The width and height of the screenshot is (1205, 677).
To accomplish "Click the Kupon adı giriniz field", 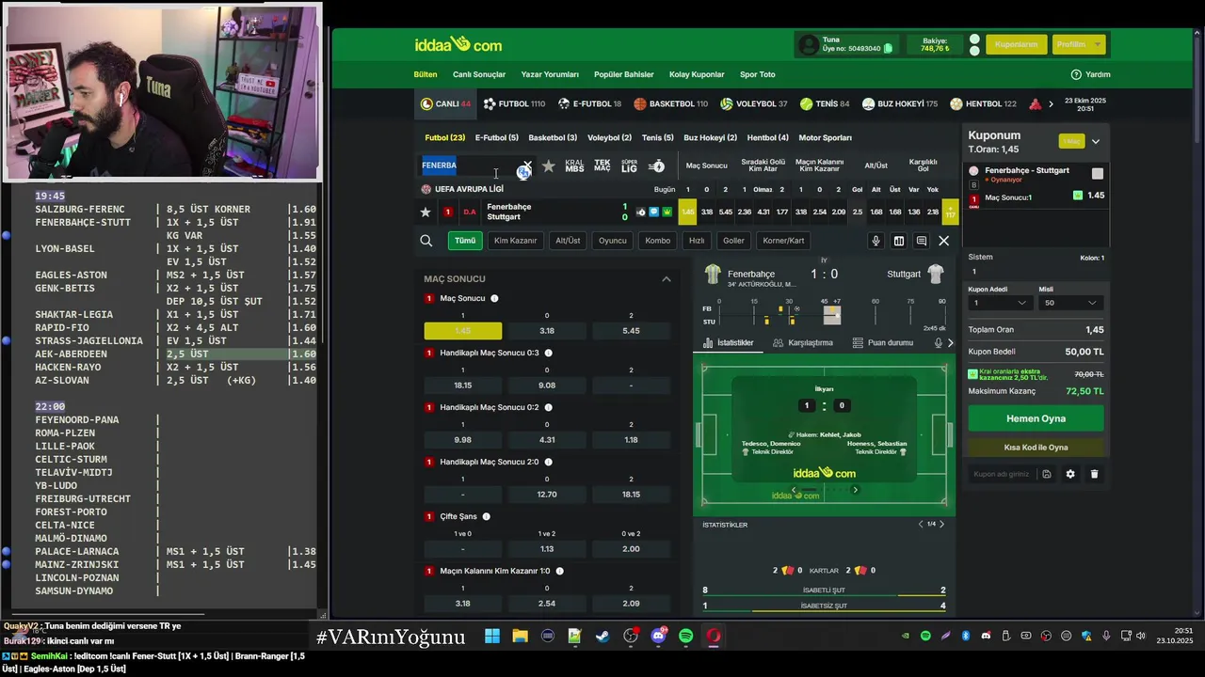I will tap(1002, 474).
